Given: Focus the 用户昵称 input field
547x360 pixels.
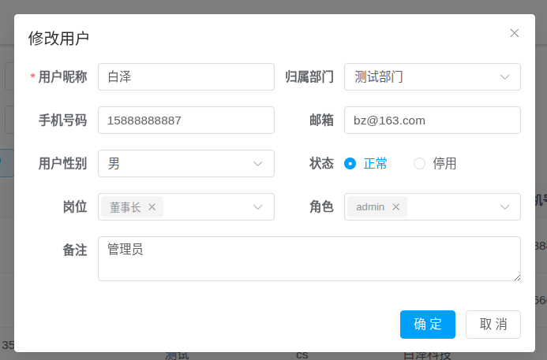Looking at the screenshot, I should tap(186, 77).
